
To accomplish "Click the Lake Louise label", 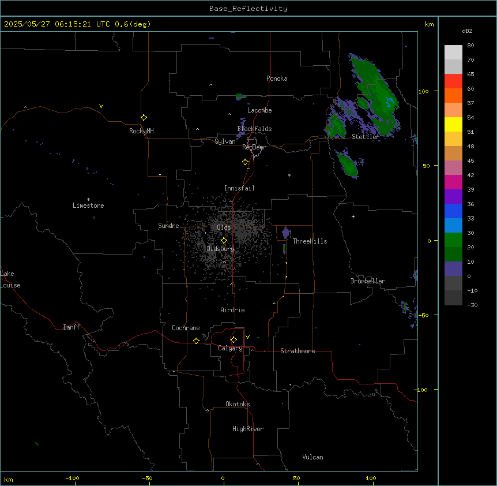I will (x=10, y=279).
